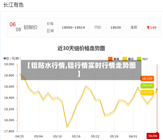Click the orange 18,550 tooltip label
The height and width of the screenshot is (140, 163).
pyautogui.click(x=147, y=78)
